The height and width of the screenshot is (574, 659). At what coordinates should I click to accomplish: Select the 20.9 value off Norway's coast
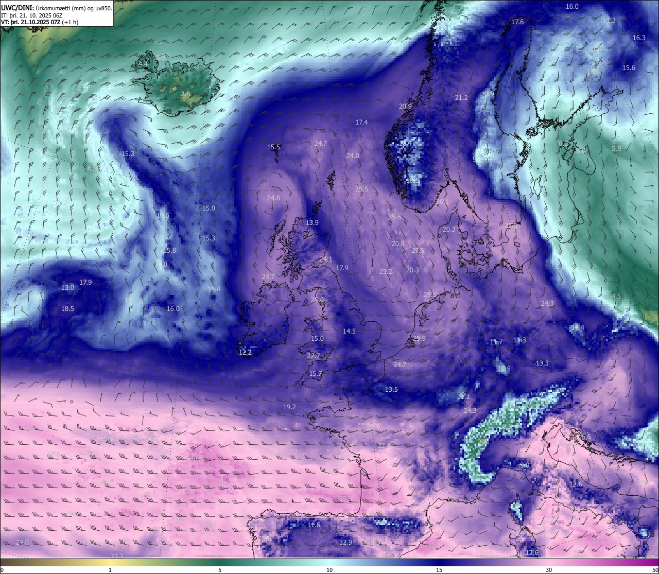(405, 106)
